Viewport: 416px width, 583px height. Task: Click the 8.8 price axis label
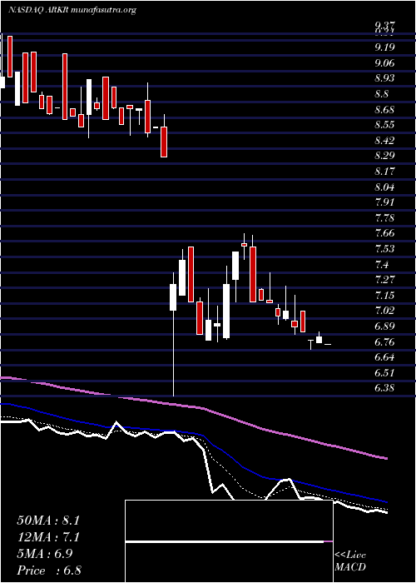[x=382, y=94]
